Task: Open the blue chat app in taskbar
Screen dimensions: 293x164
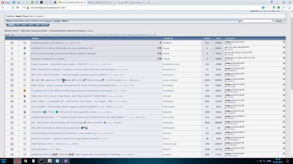Action: 57,161
